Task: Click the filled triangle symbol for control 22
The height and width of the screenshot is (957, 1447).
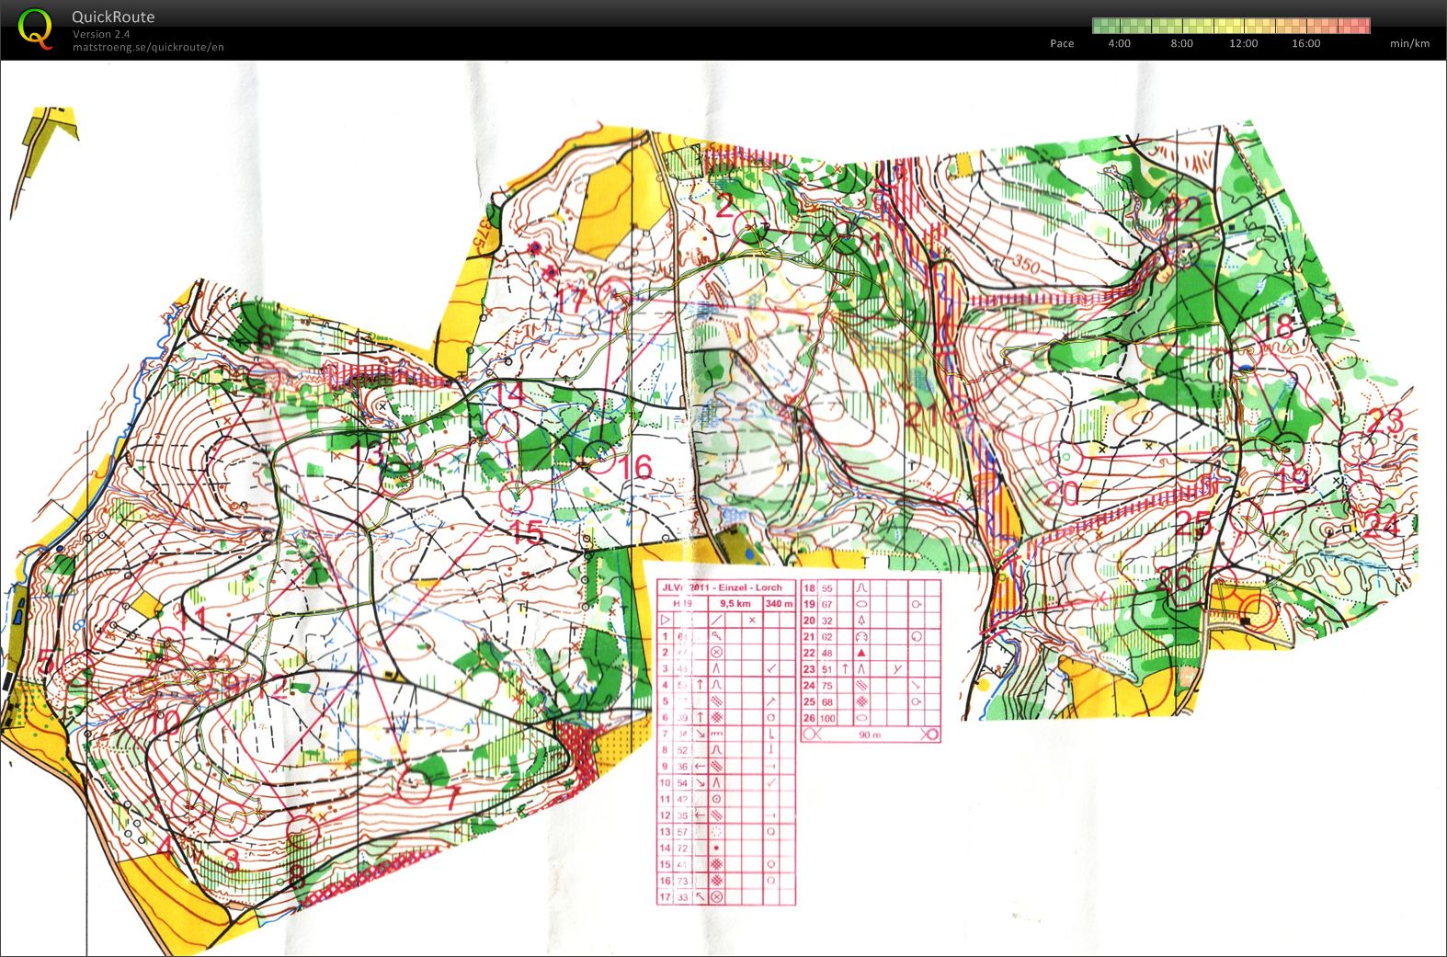Action: click(x=861, y=653)
